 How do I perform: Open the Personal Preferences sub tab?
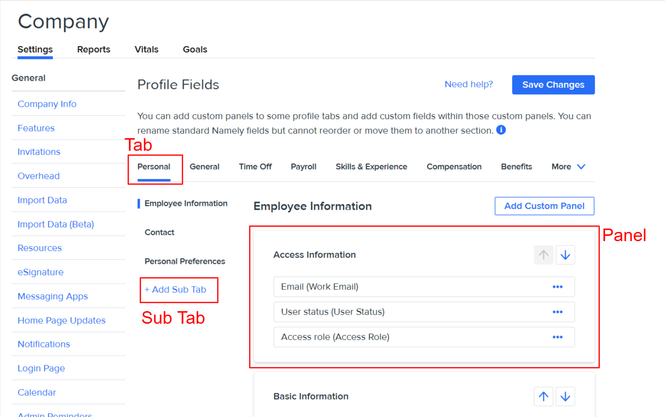(185, 261)
